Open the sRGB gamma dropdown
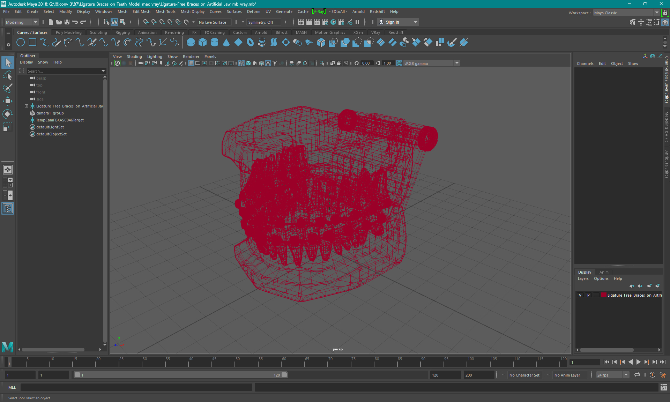Viewport: 670px width, 402px height. click(x=432, y=63)
